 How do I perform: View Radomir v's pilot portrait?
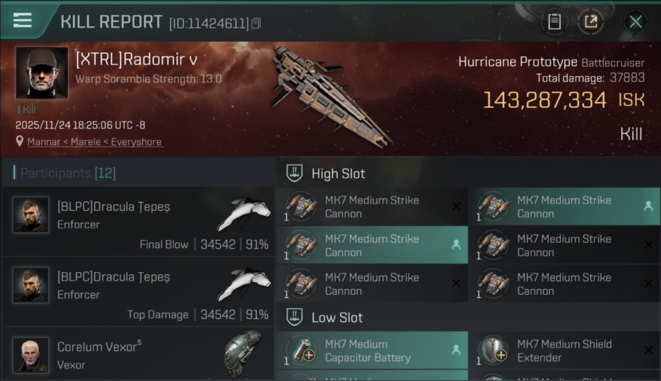(x=42, y=73)
